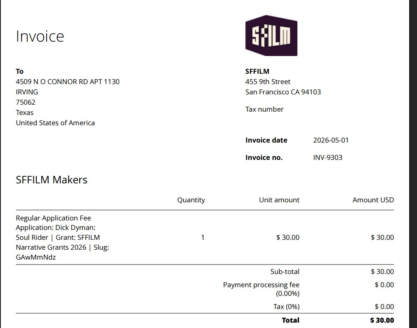The width and height of the screenshot is (417, 328).
Task: Click the Unit amount column header
Action: 279,200
